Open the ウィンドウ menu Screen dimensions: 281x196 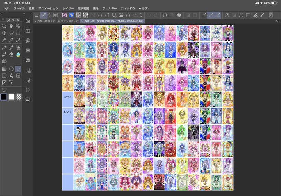(x=128, y=8)
